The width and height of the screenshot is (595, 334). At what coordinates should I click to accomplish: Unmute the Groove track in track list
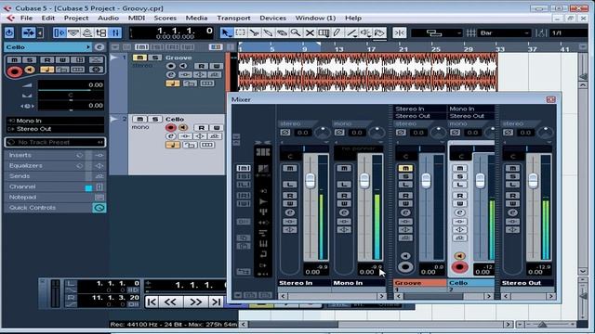[x=139, y=58]
